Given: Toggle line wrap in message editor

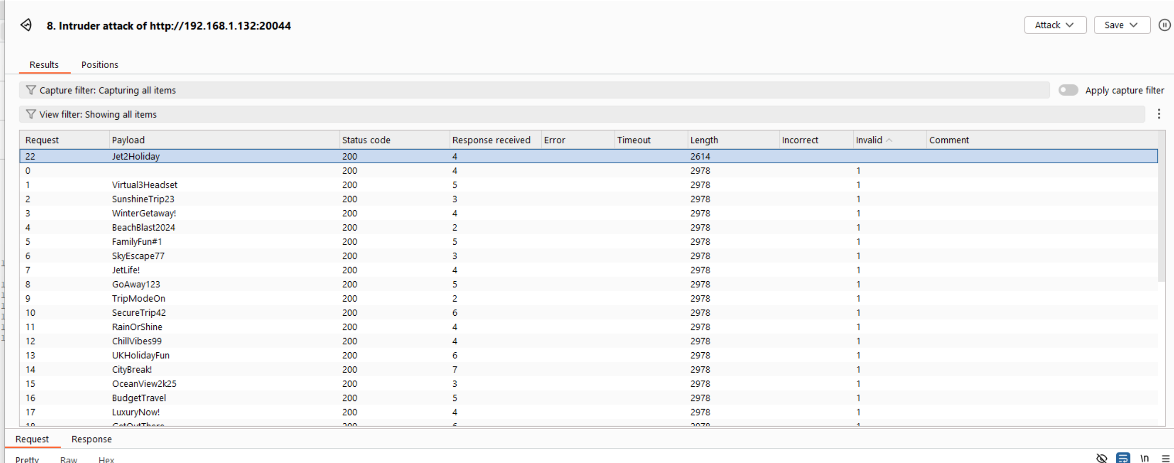Looking at the screenshot, I should tap(1122, 458).
